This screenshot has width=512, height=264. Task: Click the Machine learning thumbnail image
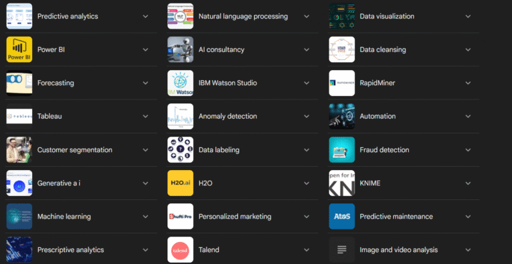click(x=19, y=216)
